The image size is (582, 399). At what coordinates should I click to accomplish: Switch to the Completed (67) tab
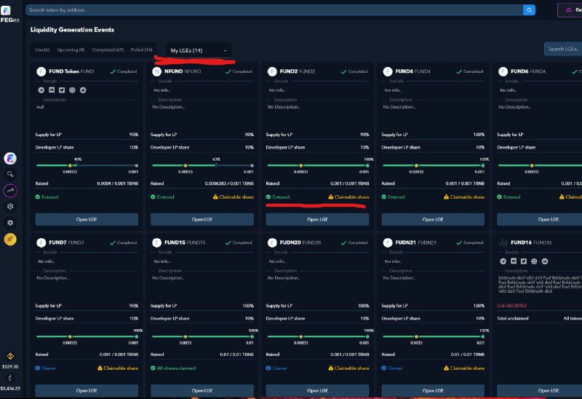click(x=108, y=50)
